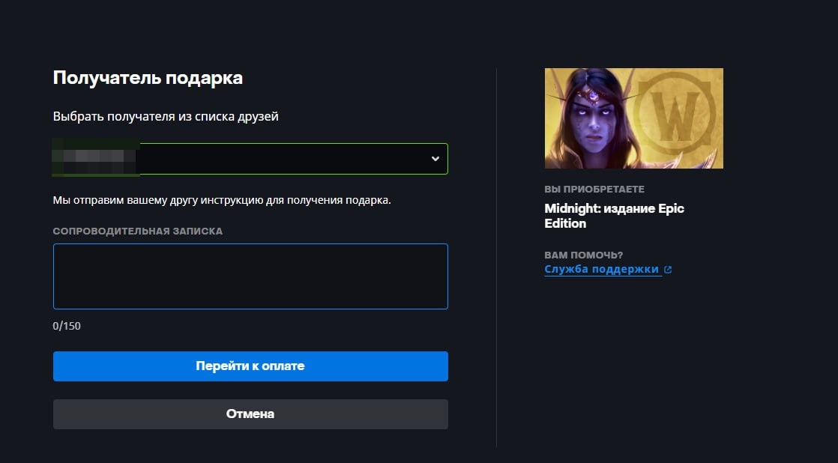
Task: Click the Перейти к оплате button
Action: point(250,366)
